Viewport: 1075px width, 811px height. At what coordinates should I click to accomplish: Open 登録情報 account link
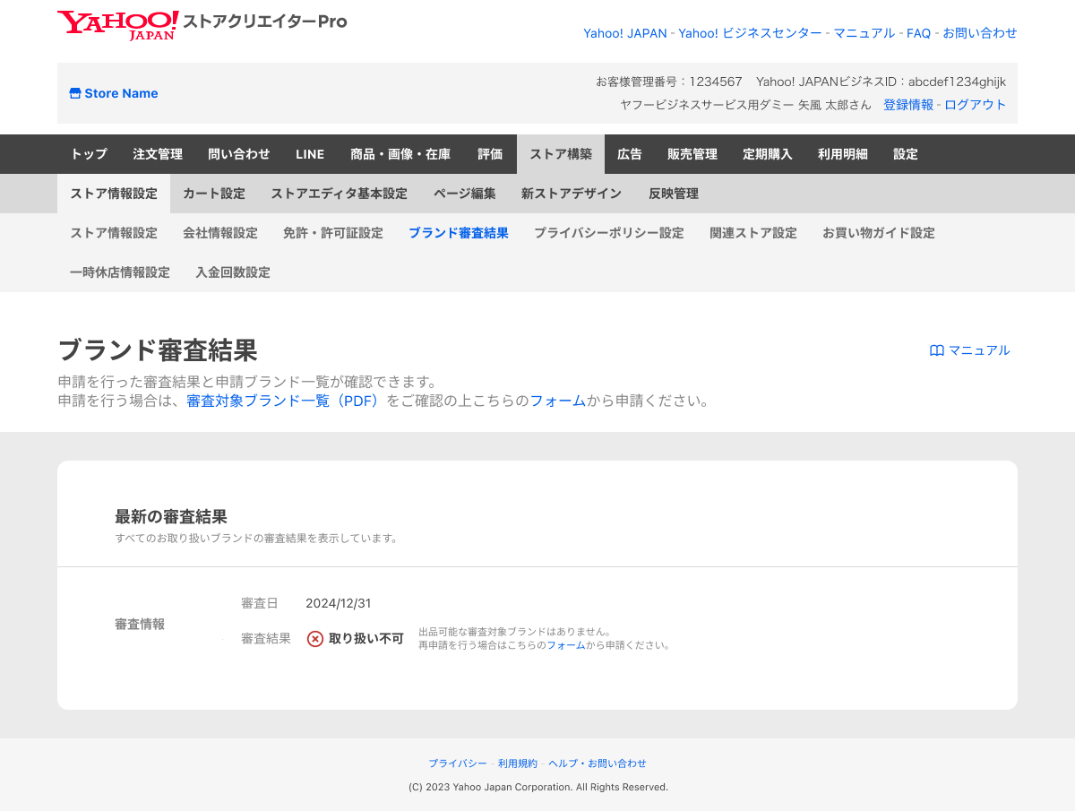click(908, 105)
